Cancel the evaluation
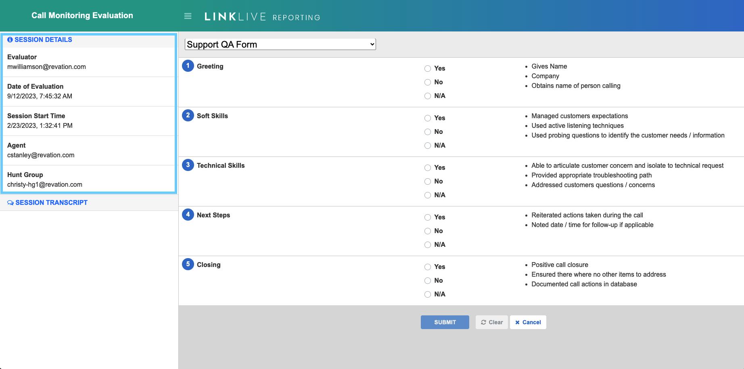Screen dimensions: 744x369 click(528, 322)
